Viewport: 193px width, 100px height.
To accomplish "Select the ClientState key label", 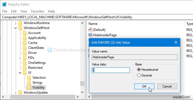I will pyautogui.click(x=36, y=48).
